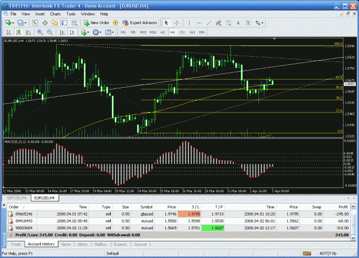The image size is (359, 258).
Task: Set timeframe to W1
Action: click(192, 33)
